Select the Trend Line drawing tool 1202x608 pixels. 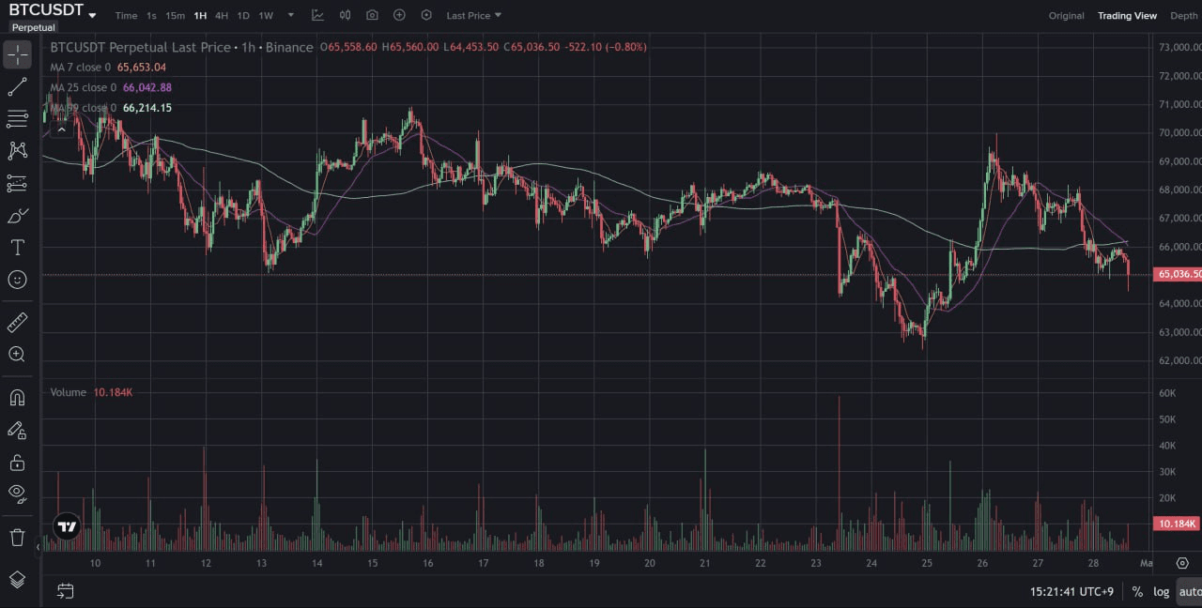[18, 86]
